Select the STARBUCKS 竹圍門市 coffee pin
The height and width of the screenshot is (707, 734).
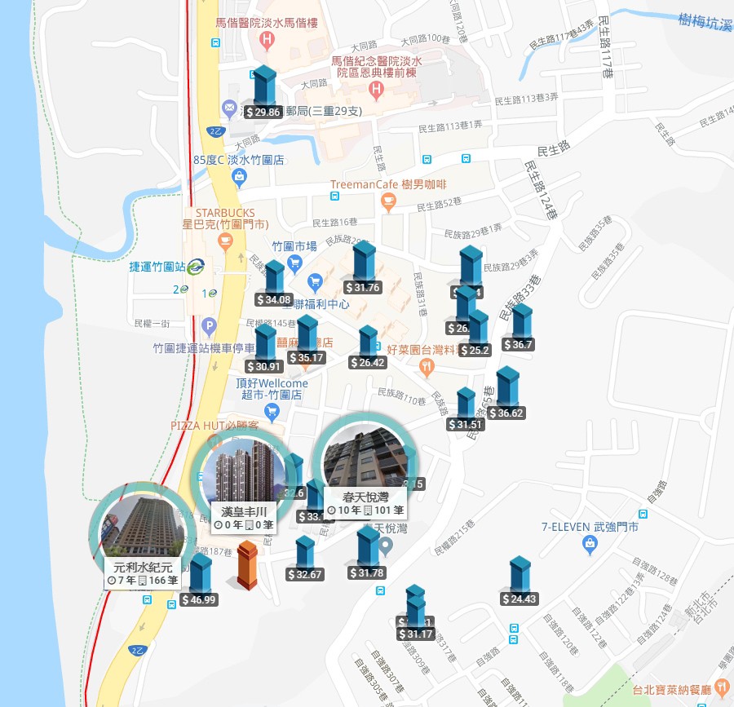tap(225, 242)
